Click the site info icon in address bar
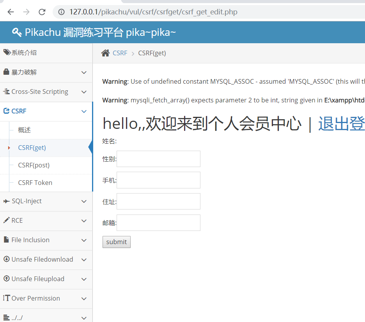365x322 pixels. coord(61,12)
